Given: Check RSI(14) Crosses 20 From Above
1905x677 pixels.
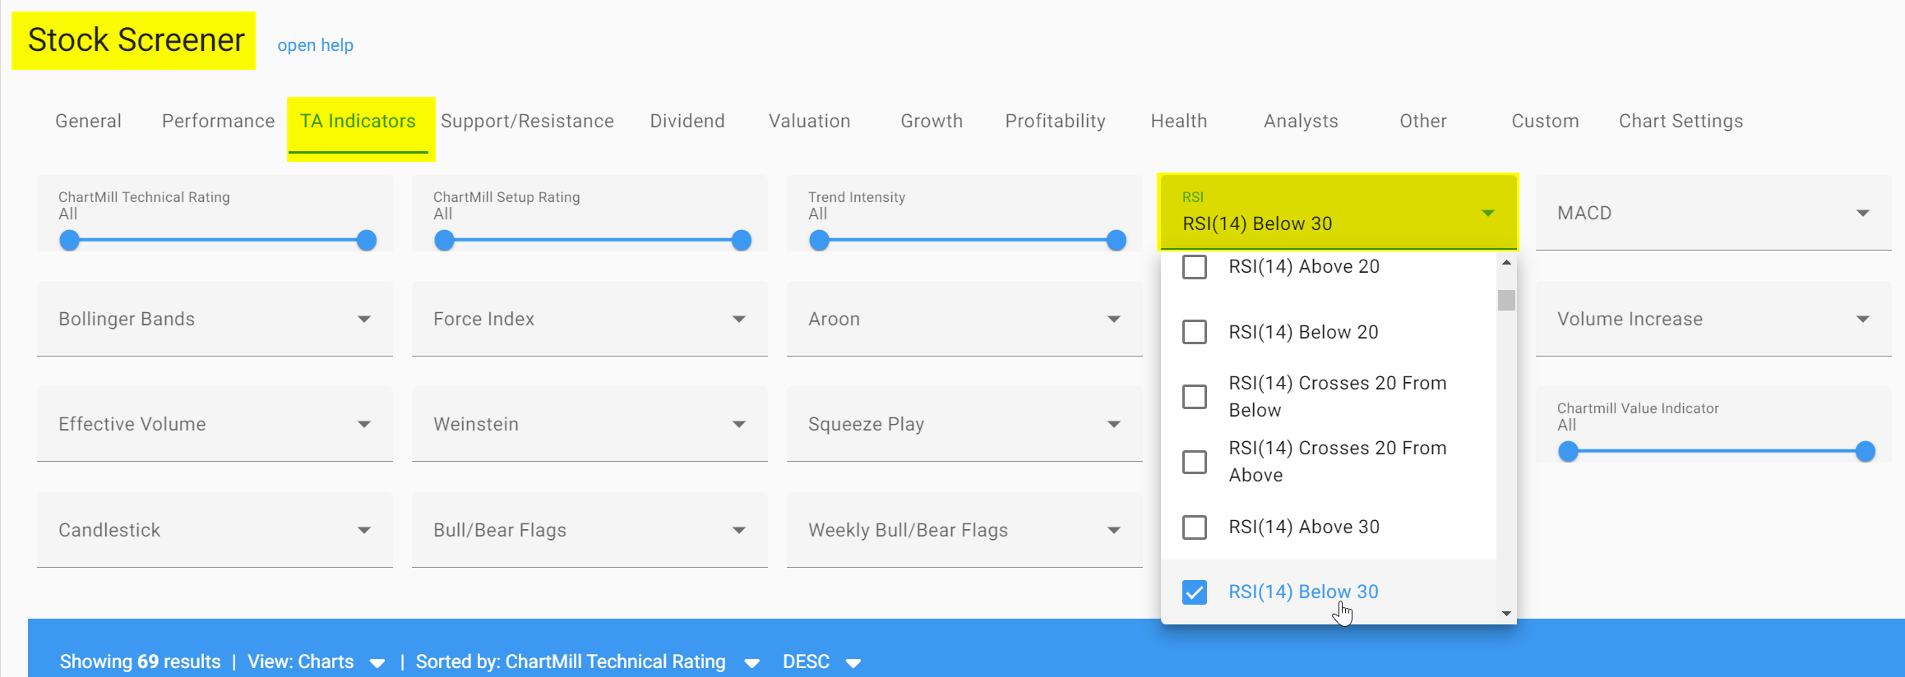Looking at the screenshot, I should [x=1194, y=462].
